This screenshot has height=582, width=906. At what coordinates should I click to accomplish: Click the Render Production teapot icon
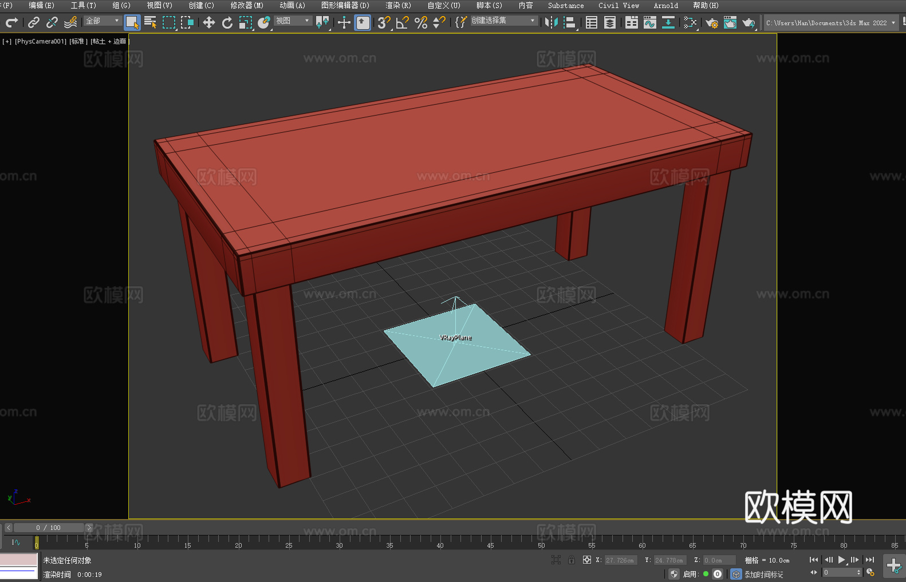click(x=749, y=22)
